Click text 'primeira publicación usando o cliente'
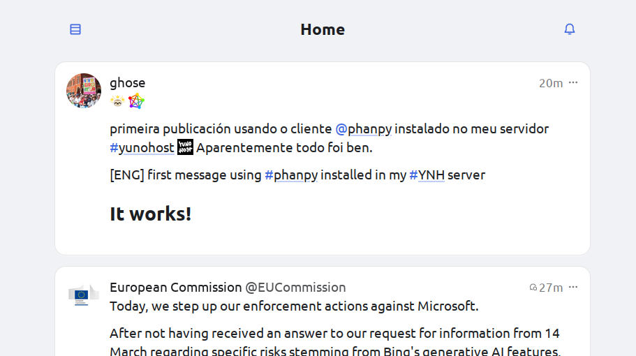636x356 pixels. point(221,129)
